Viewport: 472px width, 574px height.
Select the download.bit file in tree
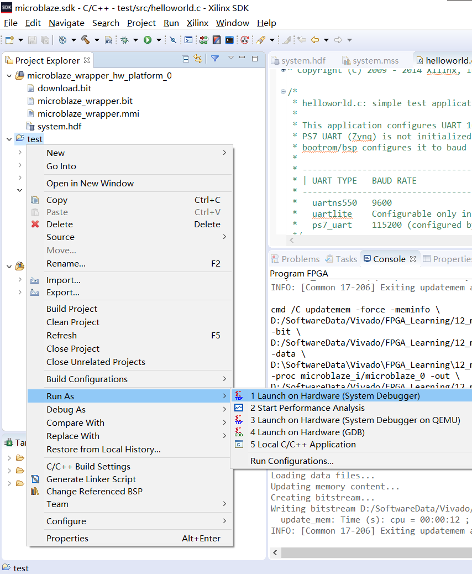pos(64,88)
